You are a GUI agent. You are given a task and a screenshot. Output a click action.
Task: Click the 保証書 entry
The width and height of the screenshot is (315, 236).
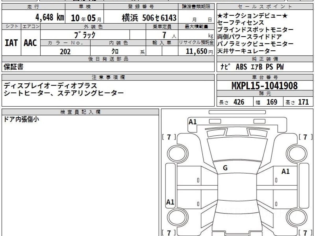[x=13, y=67]
